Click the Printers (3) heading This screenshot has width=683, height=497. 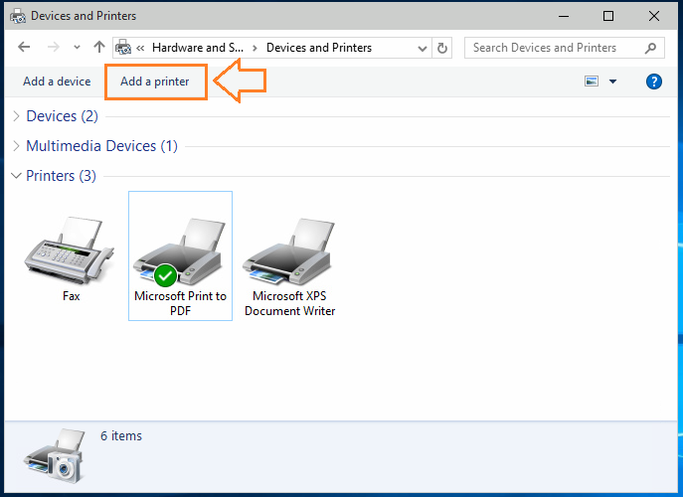coord(61,176)
